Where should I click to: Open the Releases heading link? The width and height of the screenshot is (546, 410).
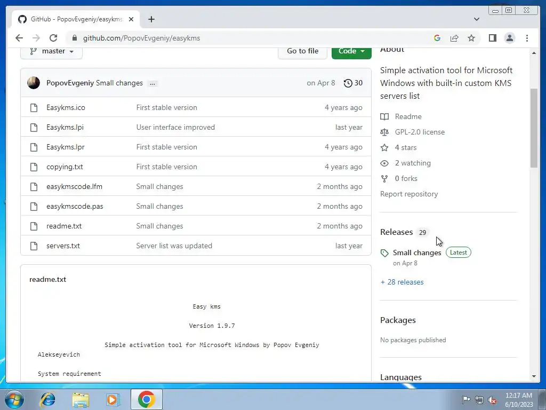(396, 232)
